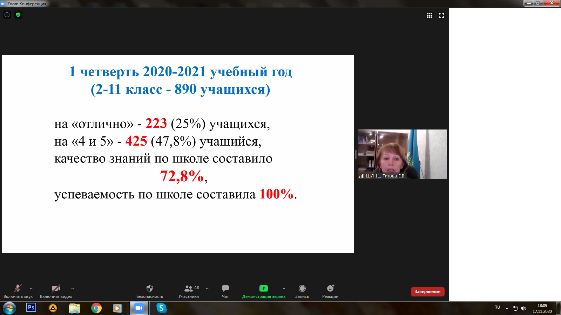Open the Windows Start menu
Screen dimensions: 561x315
click(9, 308)
